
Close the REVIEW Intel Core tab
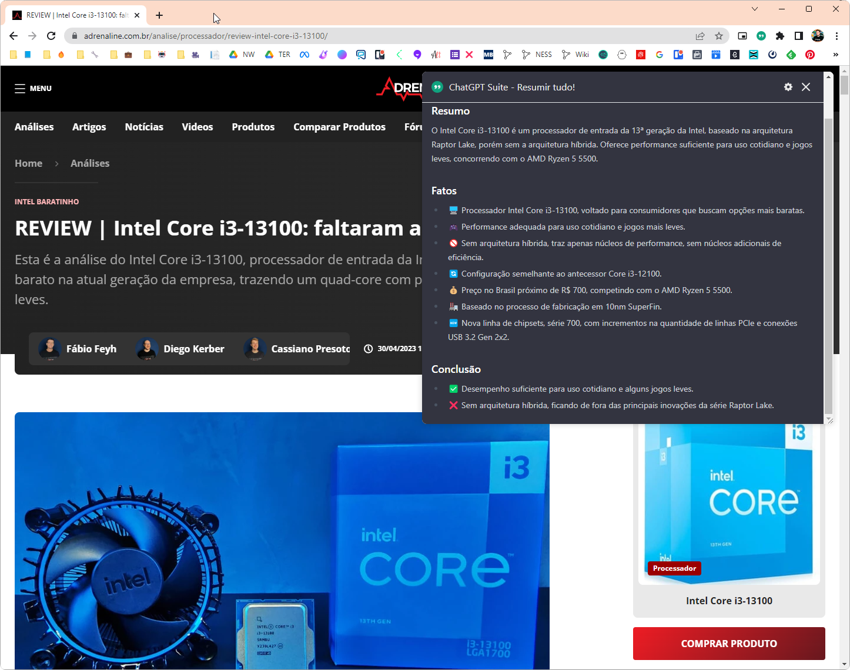pyautogui.click(x=137, y=15)
